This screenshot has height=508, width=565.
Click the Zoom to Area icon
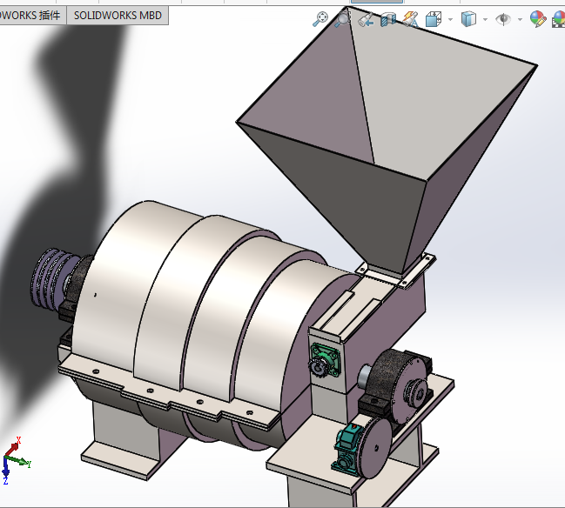pos(342,19)
